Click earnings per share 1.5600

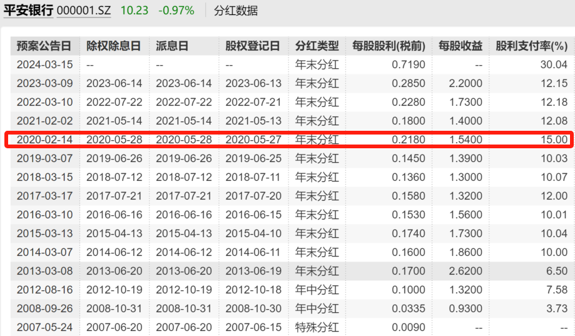[x=466, y=215]
